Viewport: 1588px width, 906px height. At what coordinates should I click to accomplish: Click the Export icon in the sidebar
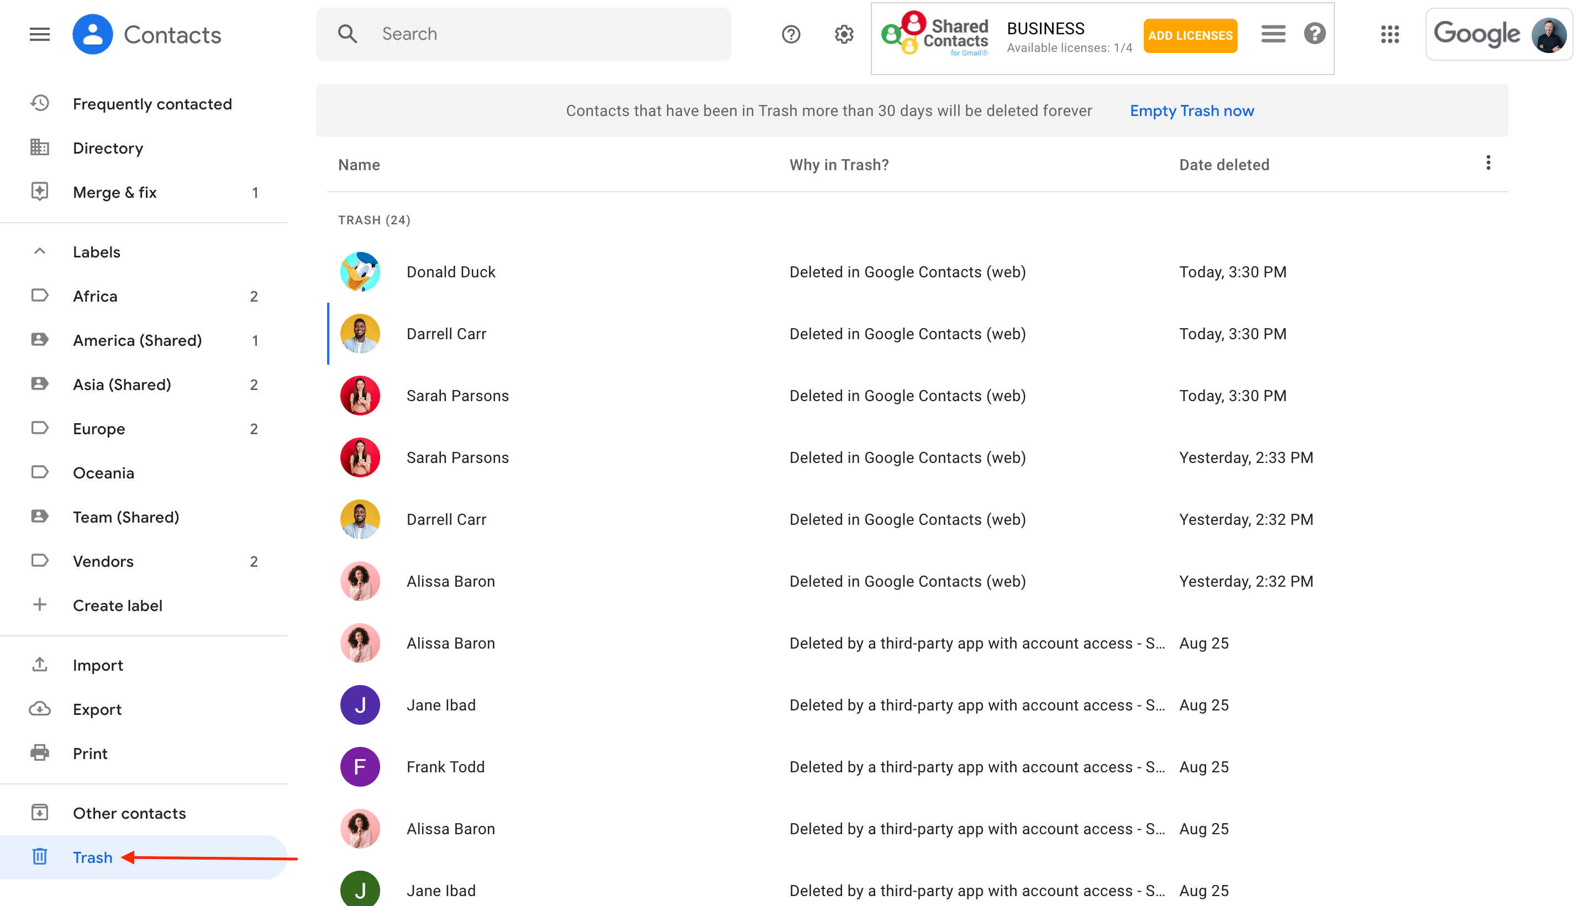pos(39,709)
